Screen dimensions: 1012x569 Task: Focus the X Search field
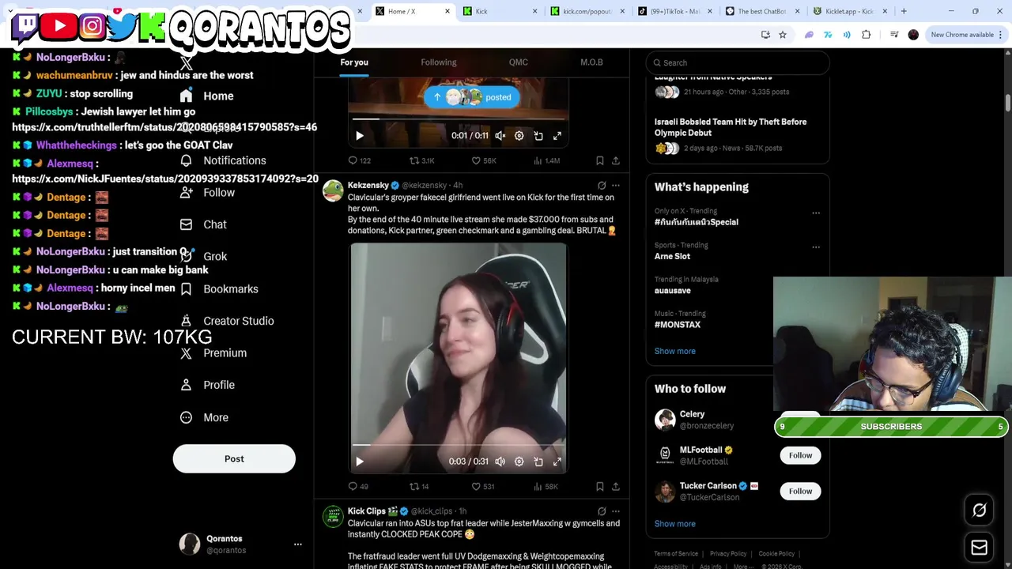(738, 62)
